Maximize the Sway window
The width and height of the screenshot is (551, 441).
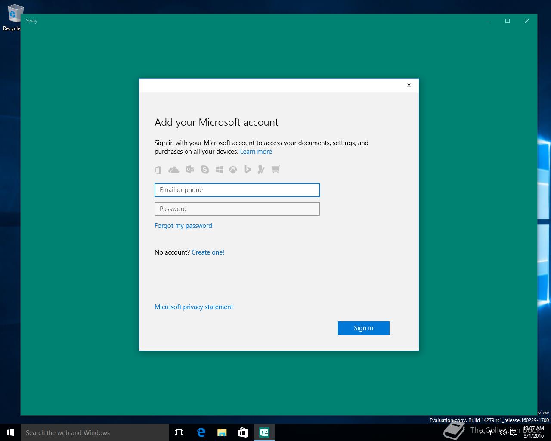coord(508,21)
